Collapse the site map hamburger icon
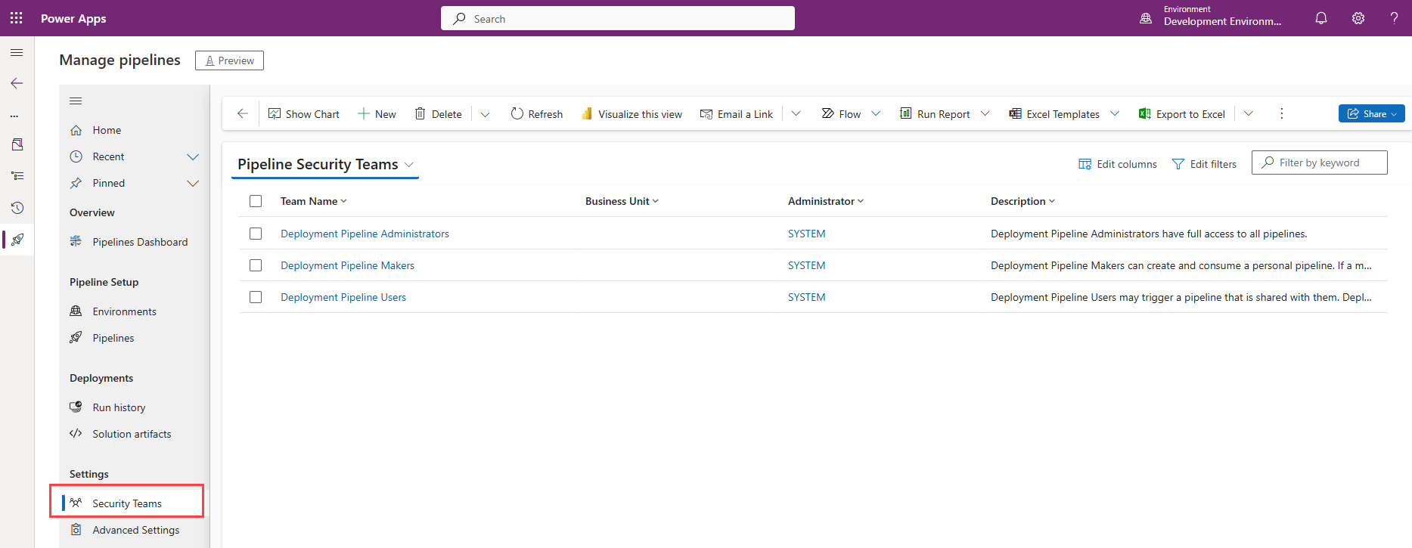 pos(76,101)
